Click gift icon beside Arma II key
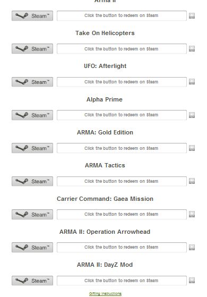 (x=192, y=16)
